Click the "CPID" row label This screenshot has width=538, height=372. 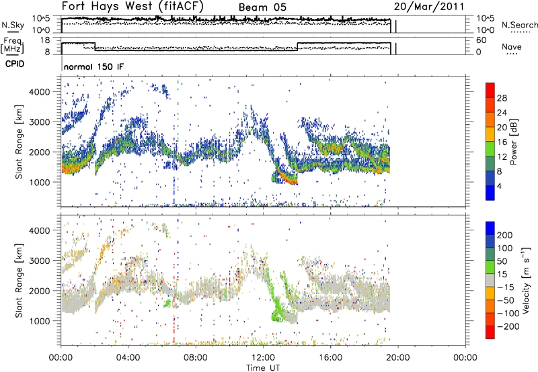coord(15,64)
